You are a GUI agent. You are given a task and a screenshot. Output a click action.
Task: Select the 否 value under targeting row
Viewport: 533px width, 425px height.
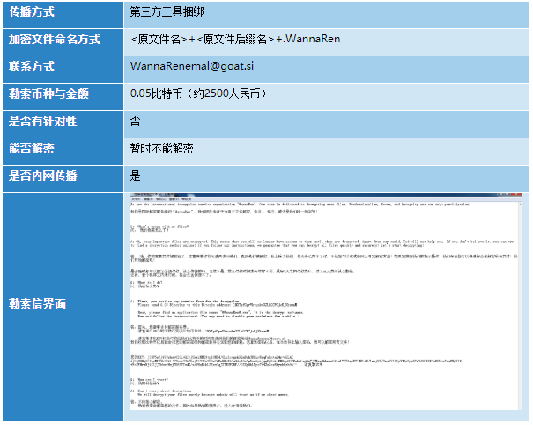coord(135,121)
